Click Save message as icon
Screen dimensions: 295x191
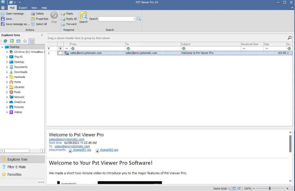[x=3, y=24]
